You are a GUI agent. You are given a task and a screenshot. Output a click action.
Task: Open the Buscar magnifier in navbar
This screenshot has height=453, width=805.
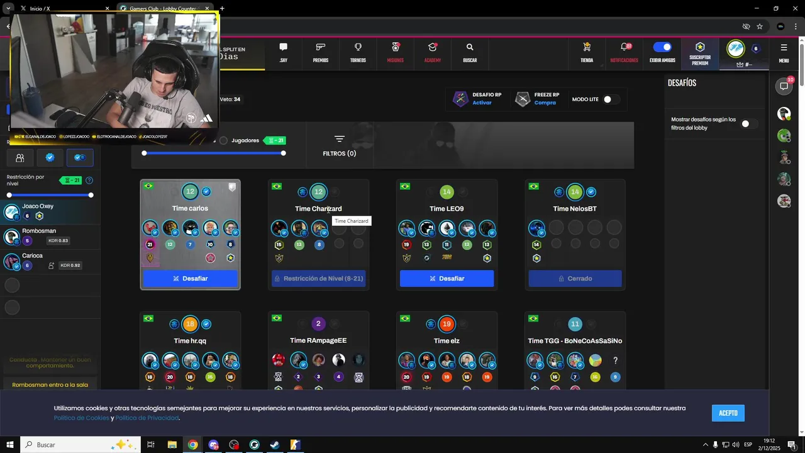470,47
